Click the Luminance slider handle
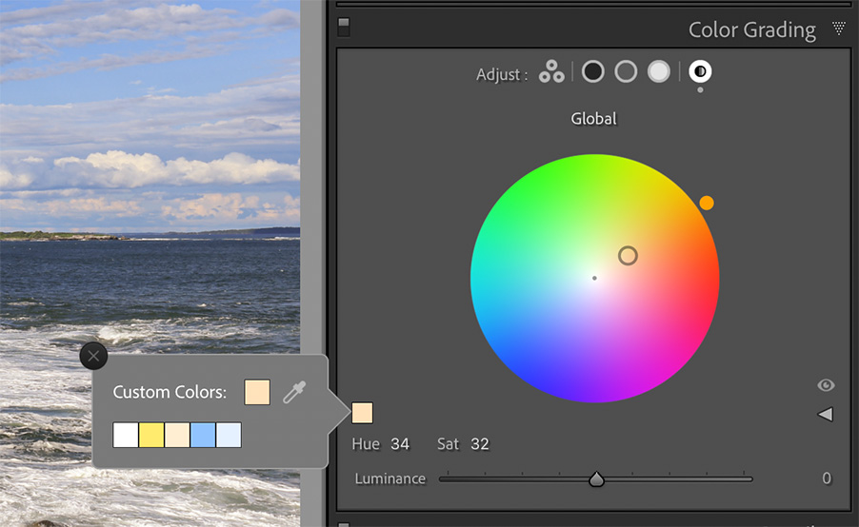The image size is (859, 527). coord(596,479)
